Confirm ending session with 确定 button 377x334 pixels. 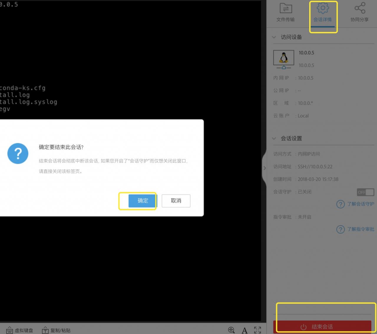point(143,201)
